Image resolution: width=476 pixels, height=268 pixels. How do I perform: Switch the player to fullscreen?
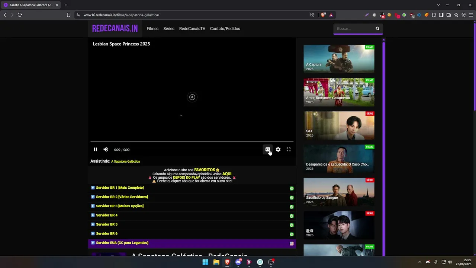point(289,149)
